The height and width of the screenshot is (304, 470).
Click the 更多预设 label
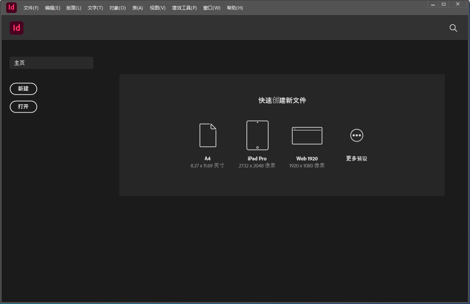357,159
